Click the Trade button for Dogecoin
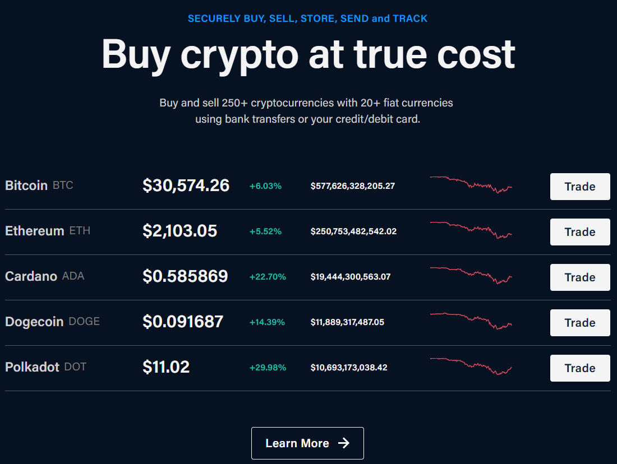This screenshot has height=464, width=617. click(580, 323)
